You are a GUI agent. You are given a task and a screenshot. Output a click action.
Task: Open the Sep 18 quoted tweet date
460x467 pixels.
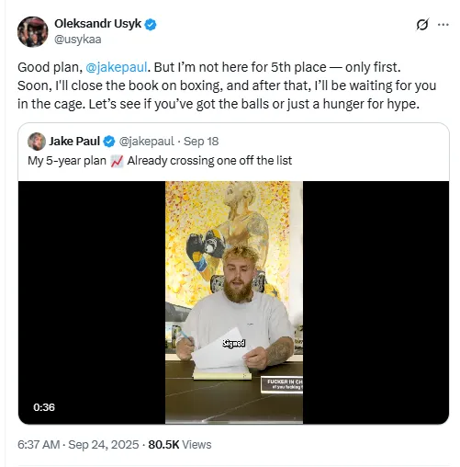coord(201,142)
